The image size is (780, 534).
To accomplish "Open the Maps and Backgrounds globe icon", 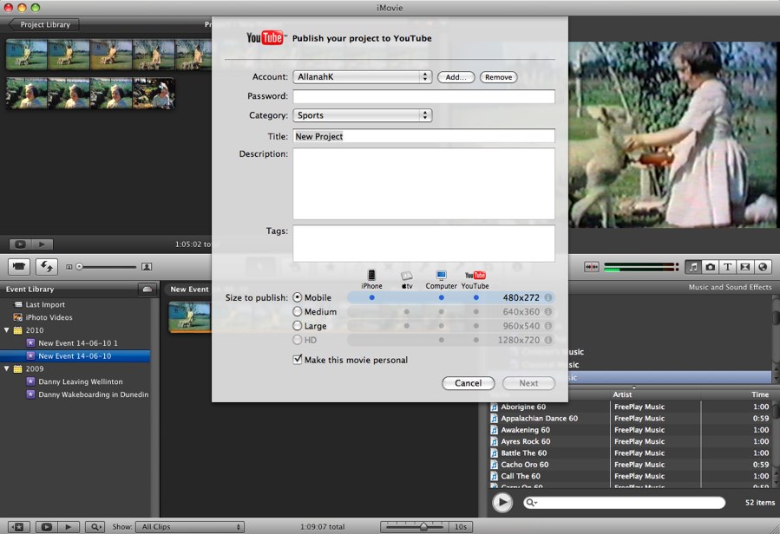I will point(762,267).
